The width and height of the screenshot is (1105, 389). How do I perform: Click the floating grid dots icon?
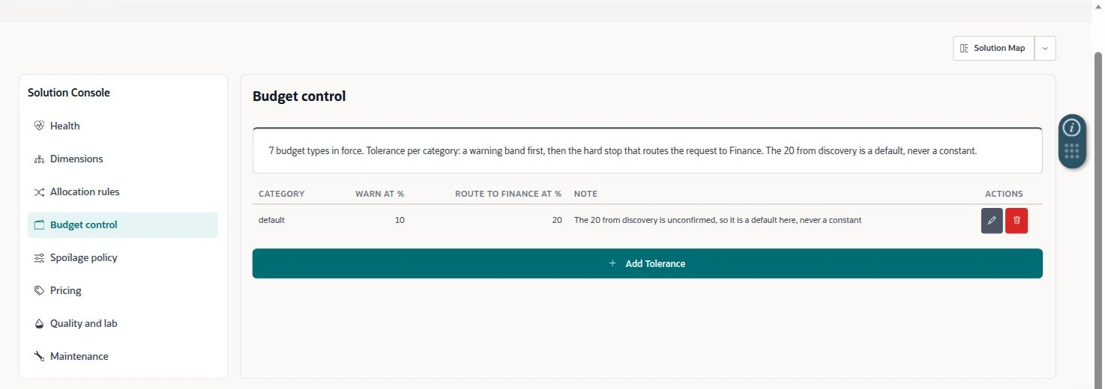tap(1072, 152)
